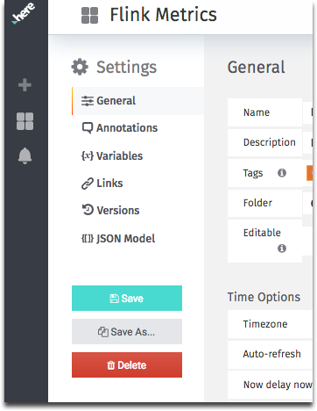The image size is (317, 411).
Task: Click the Folder label
Action: [x=257, y=203]
